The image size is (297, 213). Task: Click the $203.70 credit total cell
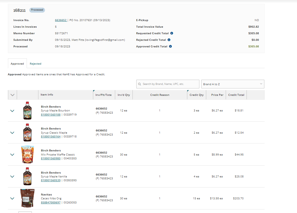[x=238, y=198]
